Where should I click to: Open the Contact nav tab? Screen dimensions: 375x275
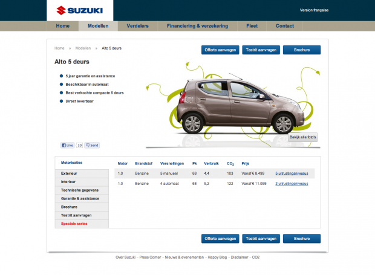(x=285, y=26)
